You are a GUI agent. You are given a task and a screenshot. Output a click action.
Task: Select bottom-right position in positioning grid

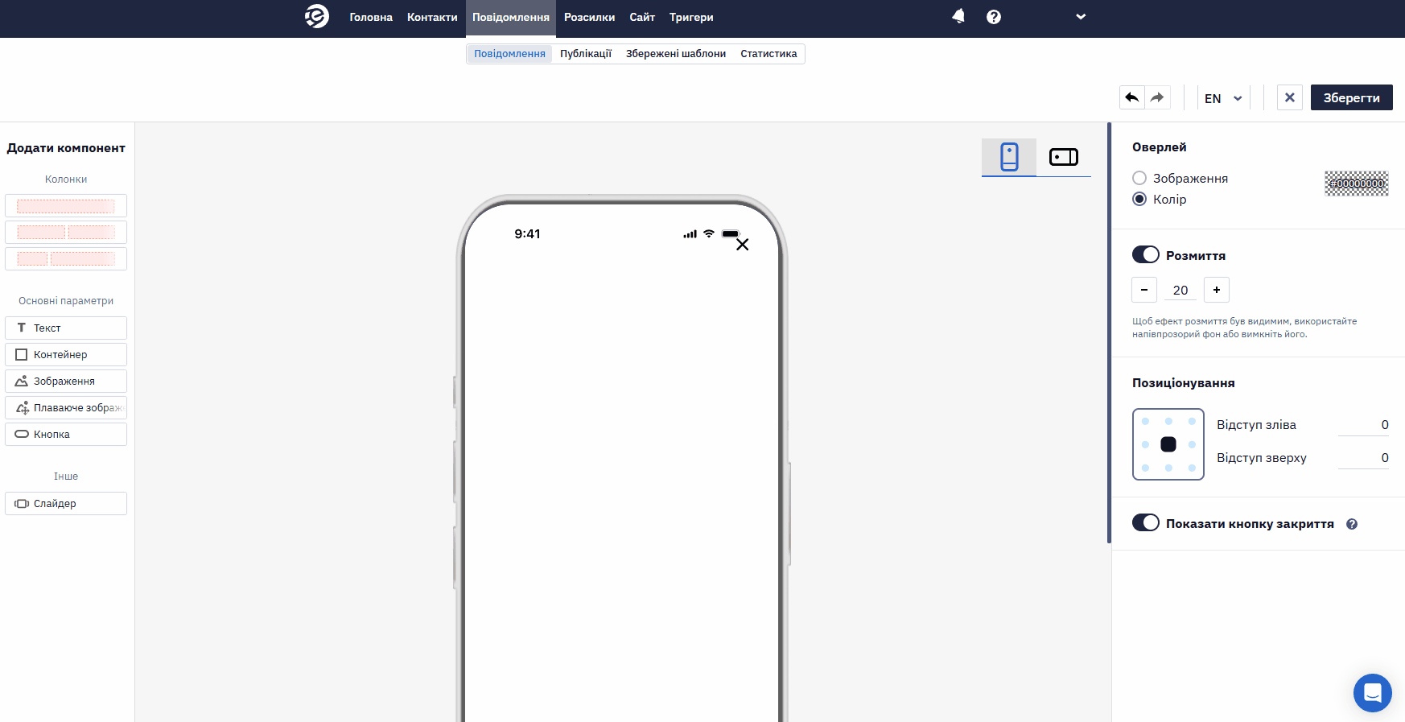tap(1192, 468)
